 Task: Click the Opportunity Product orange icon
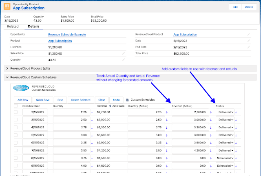(7, 7)
